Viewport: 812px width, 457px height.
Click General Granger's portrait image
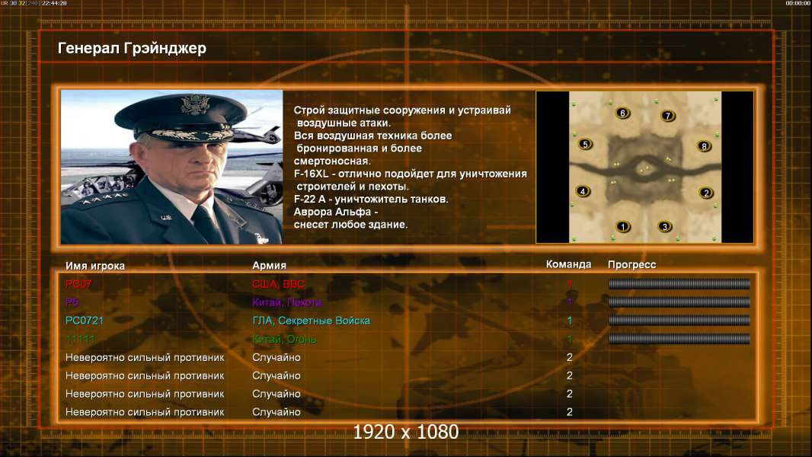coord(172,167)
